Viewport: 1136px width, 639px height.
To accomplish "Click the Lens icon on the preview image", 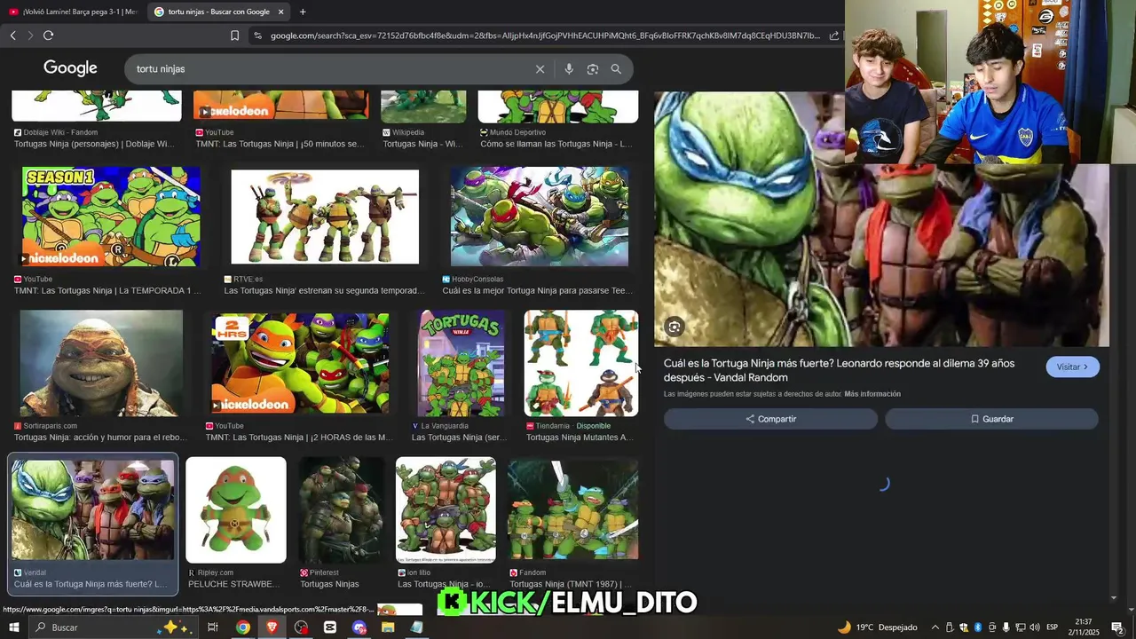I will click(x=674, y=327).
